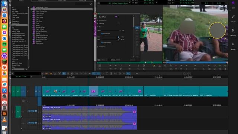Select the Paint Effect item

click(40, 29)
